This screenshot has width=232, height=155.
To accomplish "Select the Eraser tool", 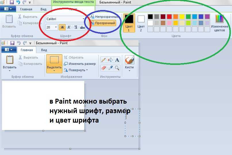I will 103,68.
